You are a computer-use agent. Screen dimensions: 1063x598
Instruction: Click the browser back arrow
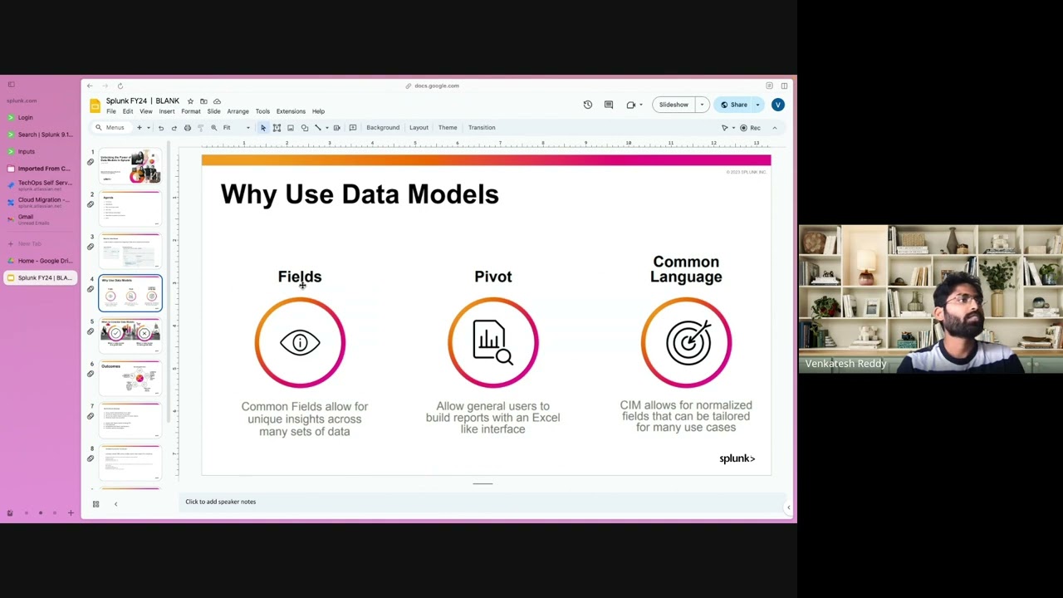point(90,86)
